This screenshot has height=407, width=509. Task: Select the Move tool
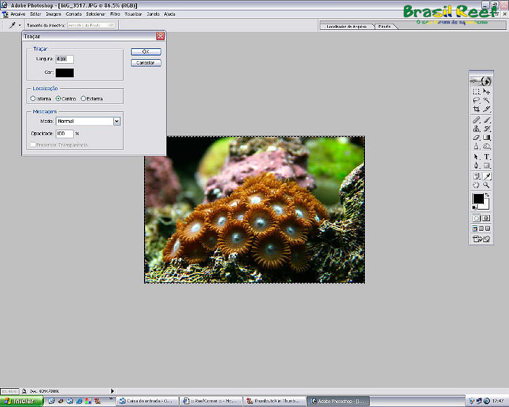pos(487,91)
